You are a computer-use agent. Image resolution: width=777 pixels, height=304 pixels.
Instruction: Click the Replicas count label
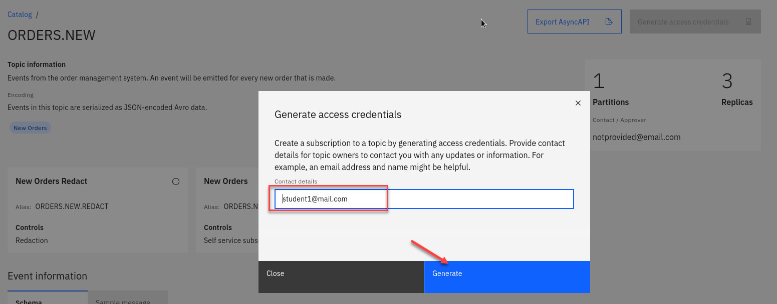736,102
